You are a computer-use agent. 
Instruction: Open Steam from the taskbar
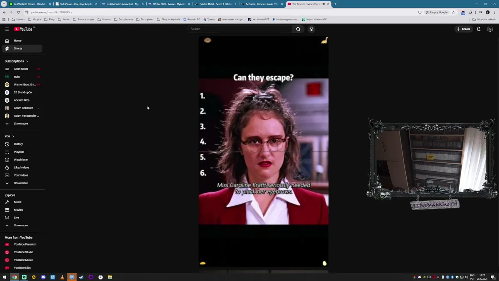81,277
